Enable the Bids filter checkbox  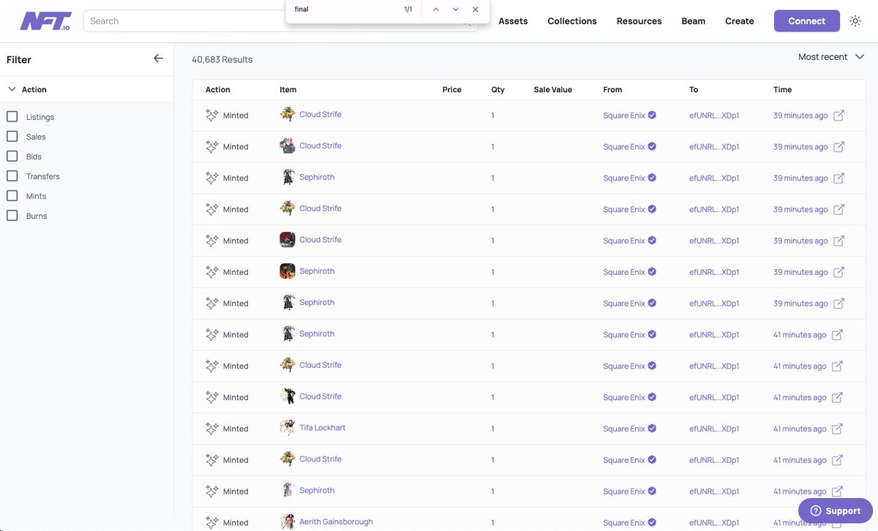(12, 156)
